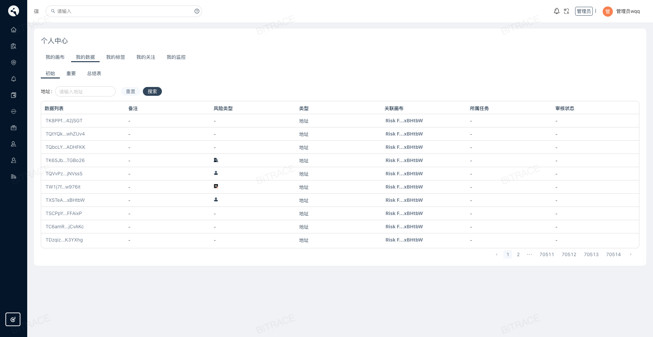Click address TK6SJb...TGBo26
The width and height of the screenshot is (653, 337).
point(65,160)
